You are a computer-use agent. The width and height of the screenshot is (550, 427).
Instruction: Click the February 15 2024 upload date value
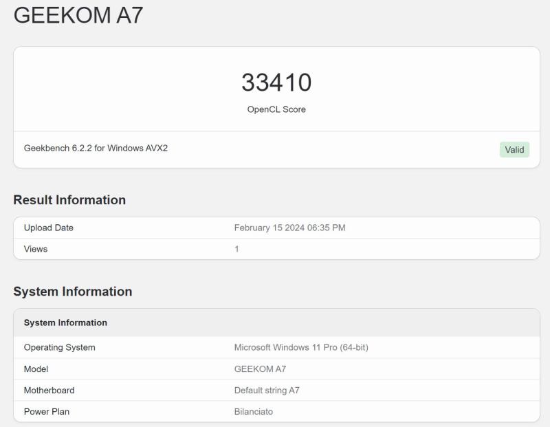289,228
